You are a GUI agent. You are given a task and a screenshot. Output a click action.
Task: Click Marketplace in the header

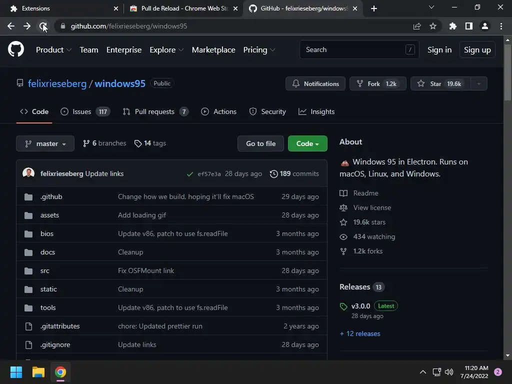tap(213, 49)
